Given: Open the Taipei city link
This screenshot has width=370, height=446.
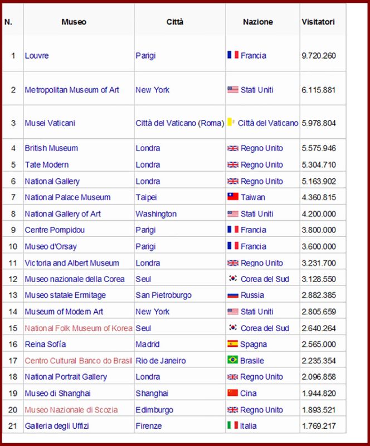Looking at the screenshot, I should (x=146, y=197).
